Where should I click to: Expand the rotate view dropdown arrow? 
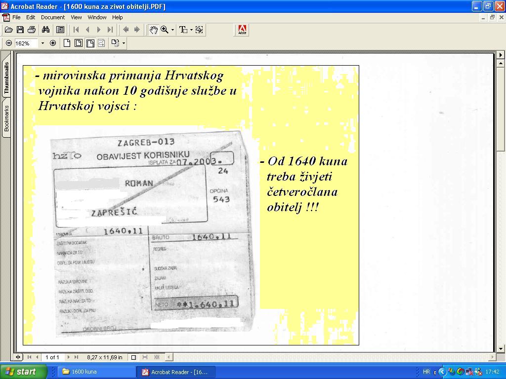[124, 43]
